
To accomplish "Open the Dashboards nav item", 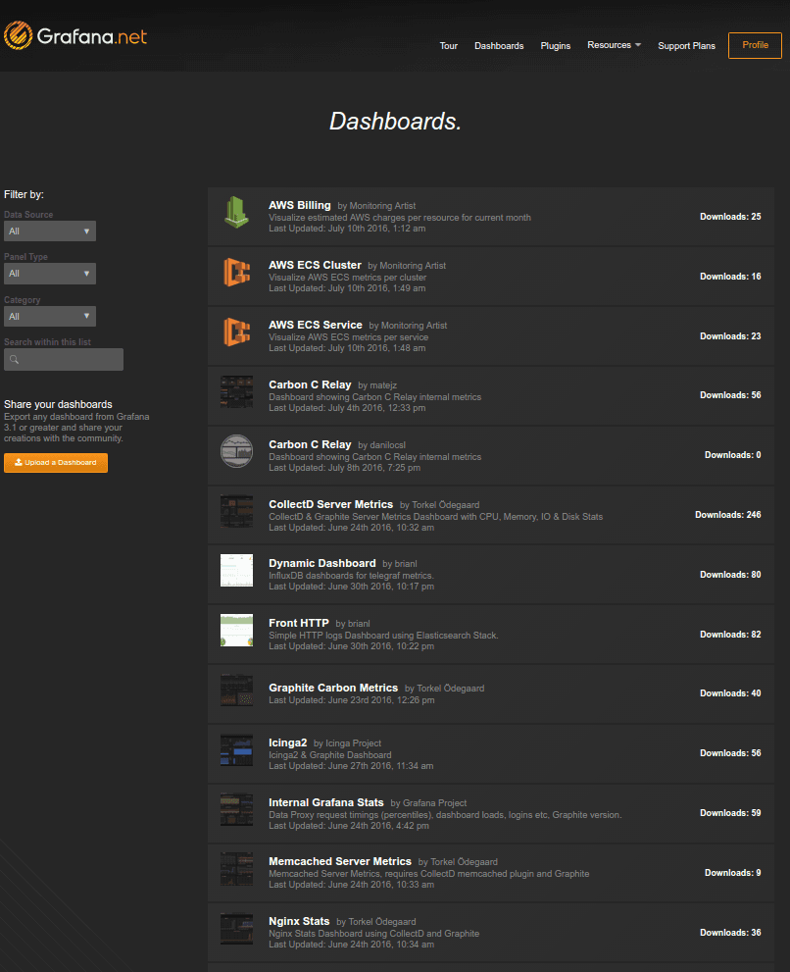I will 499,46.
